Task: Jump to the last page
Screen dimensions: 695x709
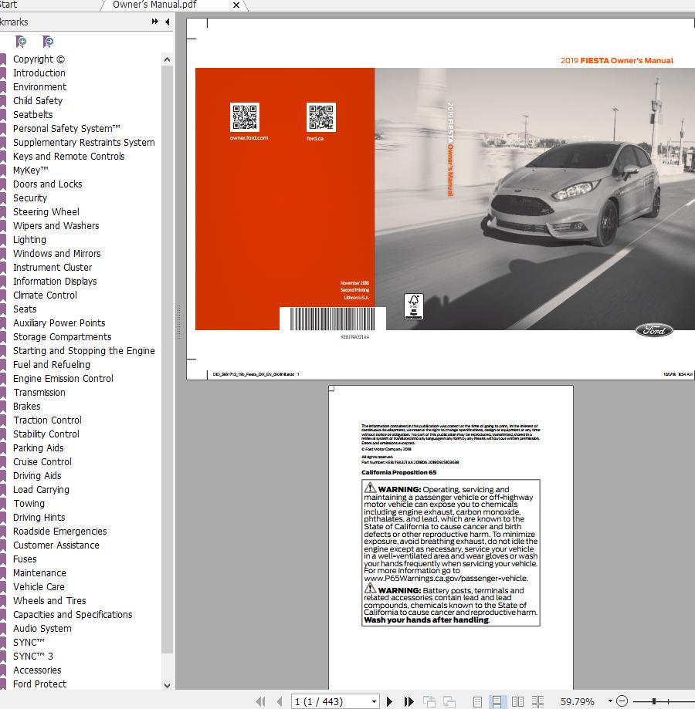Action: (x=409, y=701)
